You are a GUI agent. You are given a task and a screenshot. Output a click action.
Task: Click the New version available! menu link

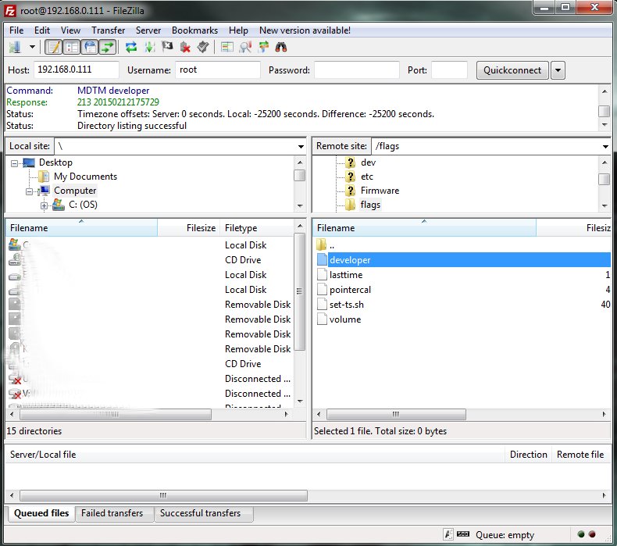[x=305, y=30]
